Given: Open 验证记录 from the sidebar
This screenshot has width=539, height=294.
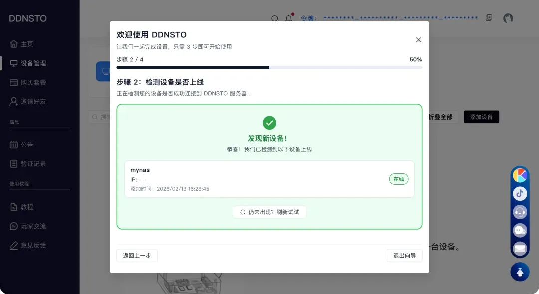Looking at the screenshot, I should pos(33,164).
